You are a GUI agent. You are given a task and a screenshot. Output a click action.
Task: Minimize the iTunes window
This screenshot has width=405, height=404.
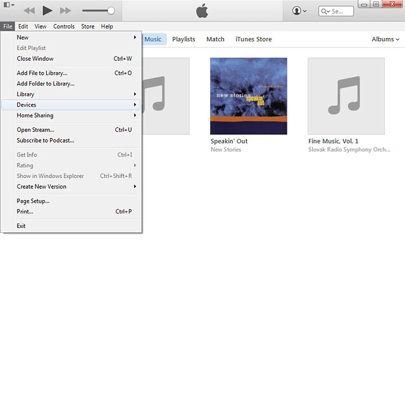point(364,4)
